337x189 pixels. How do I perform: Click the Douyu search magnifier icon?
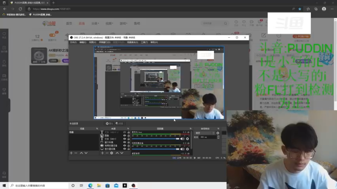225,24
